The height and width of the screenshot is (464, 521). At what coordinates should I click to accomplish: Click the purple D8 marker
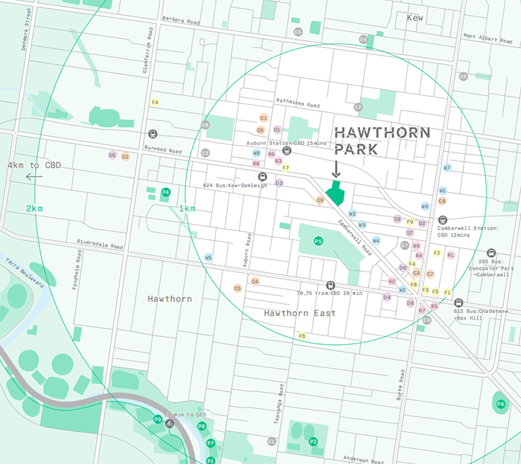pyautogui.click(x=410, y=303)
